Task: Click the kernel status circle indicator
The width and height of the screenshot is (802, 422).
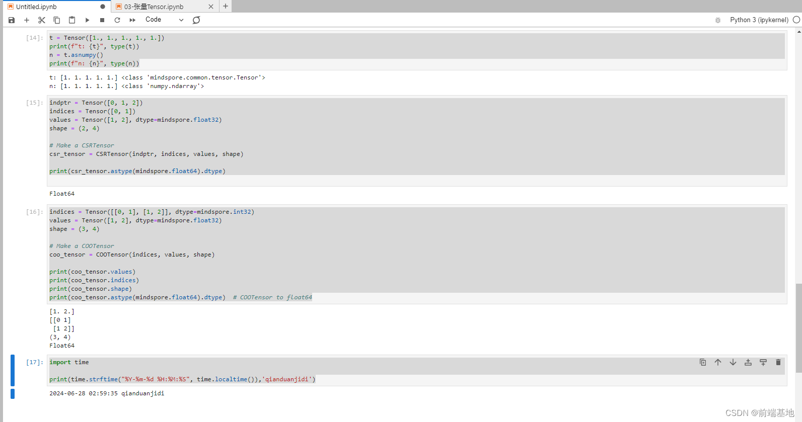Action: [796, 20]
